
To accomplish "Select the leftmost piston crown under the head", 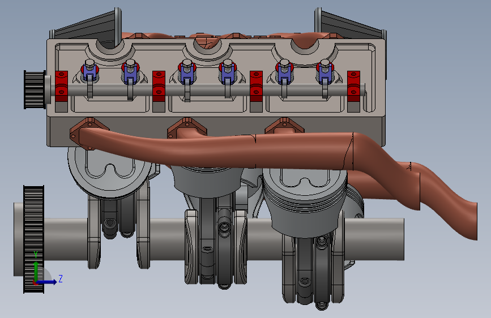I will click(110, 172).
